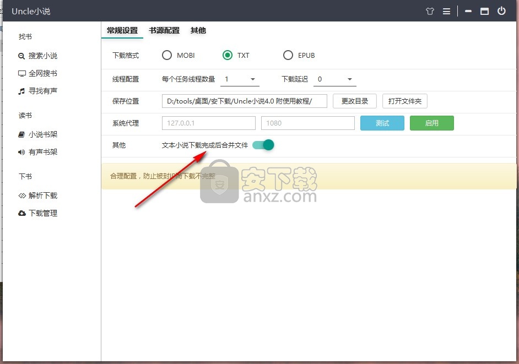Open 有声书架 in the sidebar
519x364 pixels.
[x=42, y=152]
